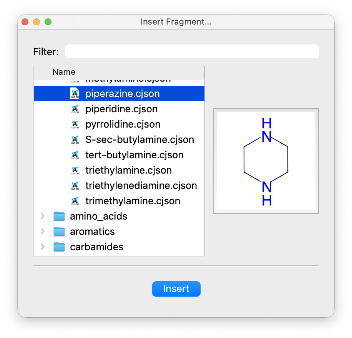This screenshot has width=352, height=338.
Task: Select the pyrrolidine.cjson entry name
Action: coord(123,125)
